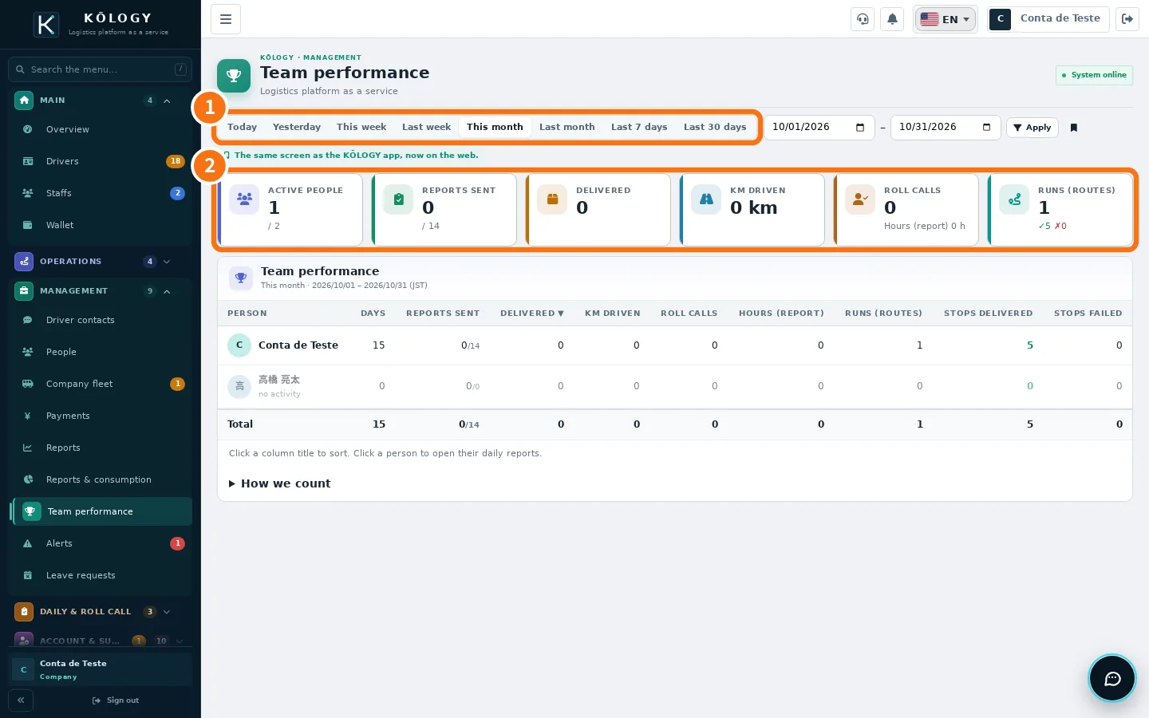Image resolution: width=1149 pixels, height=718 pixels.
Task: Open notifications bell icon
Action: tap(892, 19)
